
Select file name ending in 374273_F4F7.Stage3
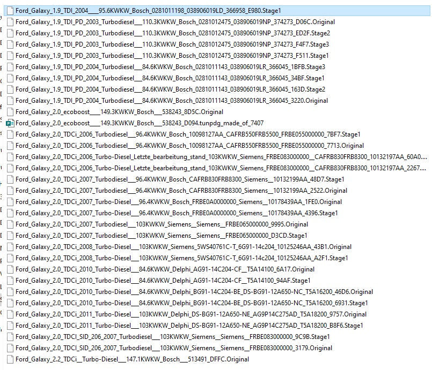[172, 44]
